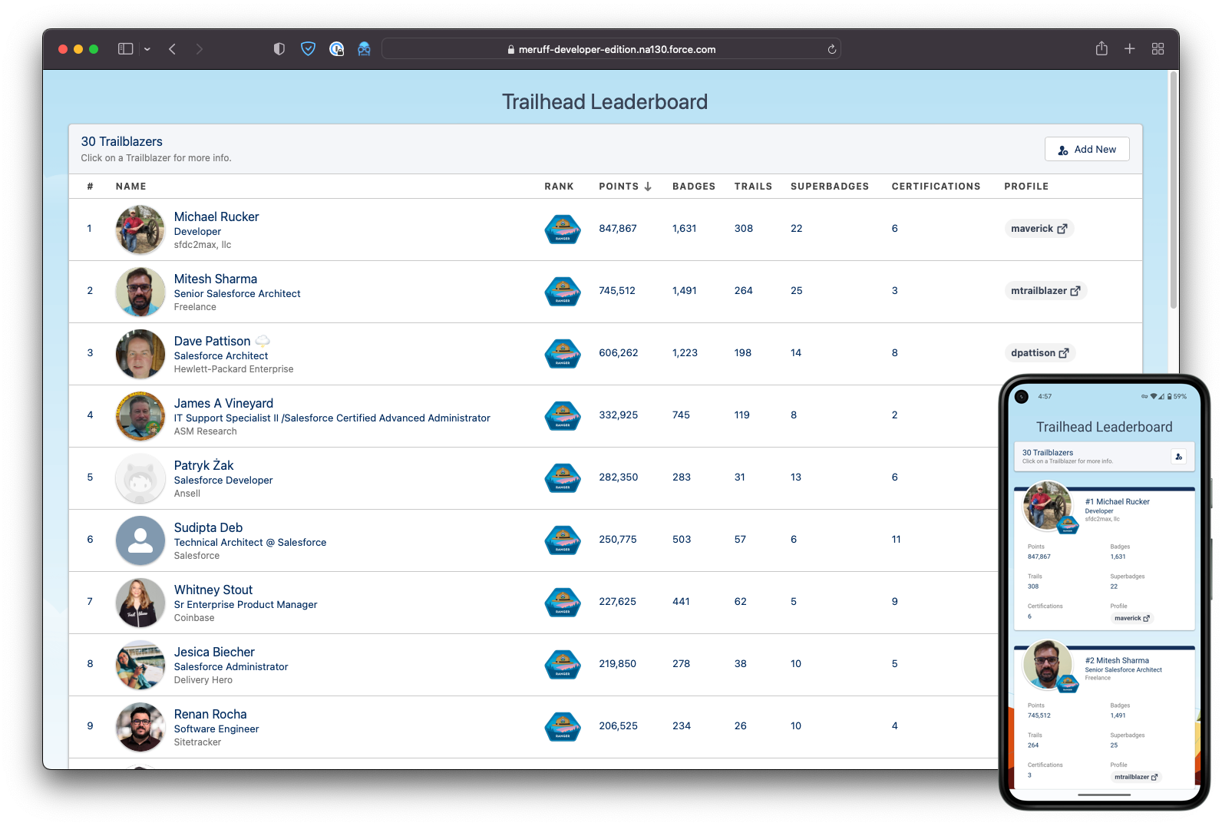Click Renan Rocha's avatar photo
This screenshot has width=1222, height=826.
click(x=140, y=727)
